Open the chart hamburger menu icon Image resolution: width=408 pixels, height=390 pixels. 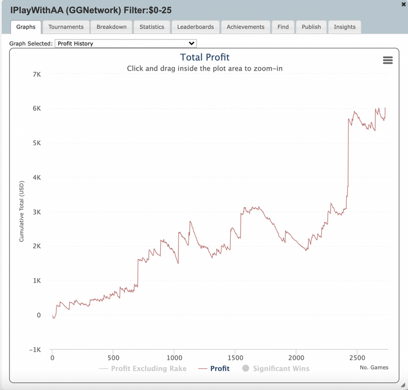click(x=388, y=61)
